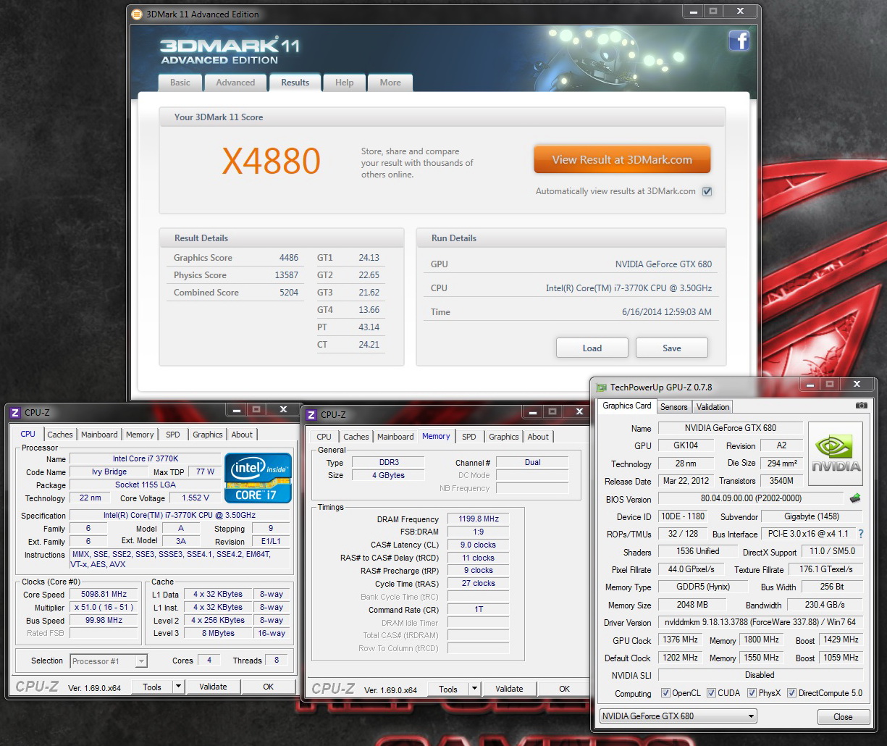Click the Core Speed 5098.81 MHz field
Screen dimensions: 887x746
click(104, 594)
